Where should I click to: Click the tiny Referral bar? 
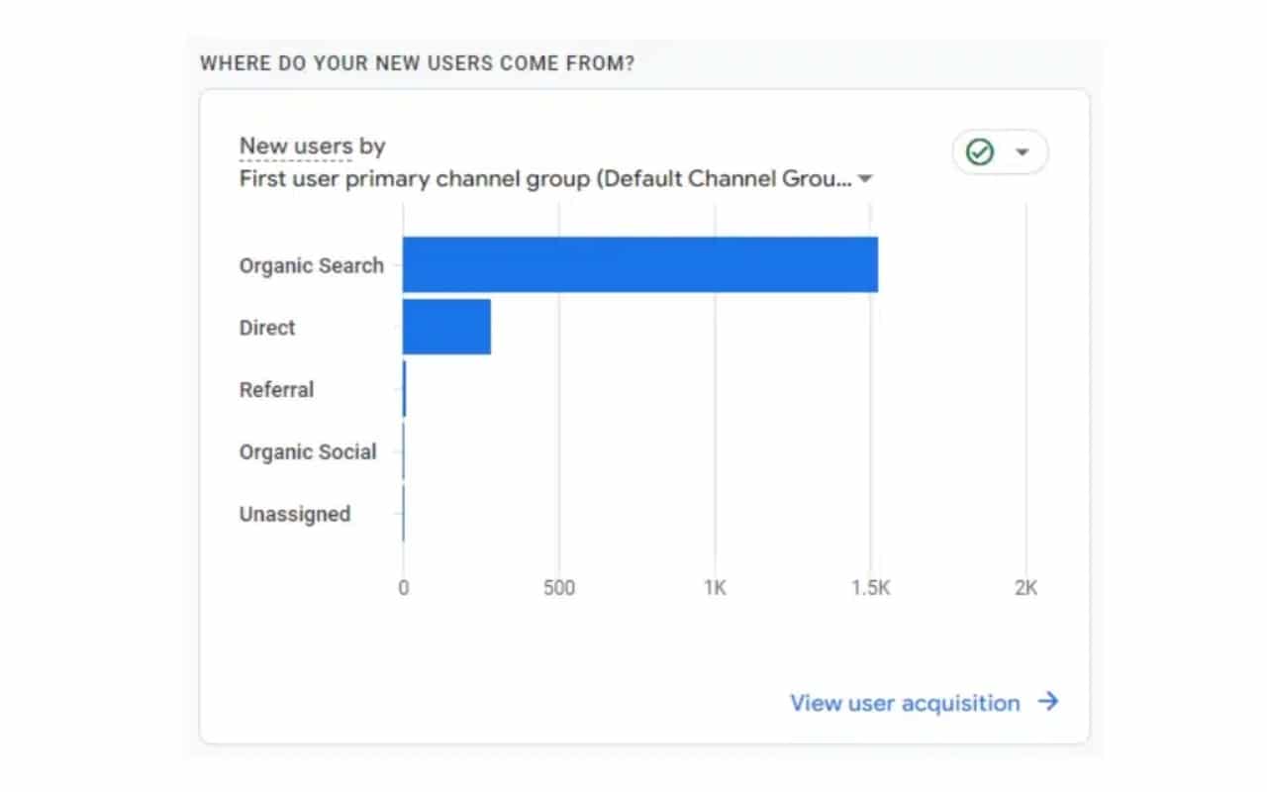404,389
